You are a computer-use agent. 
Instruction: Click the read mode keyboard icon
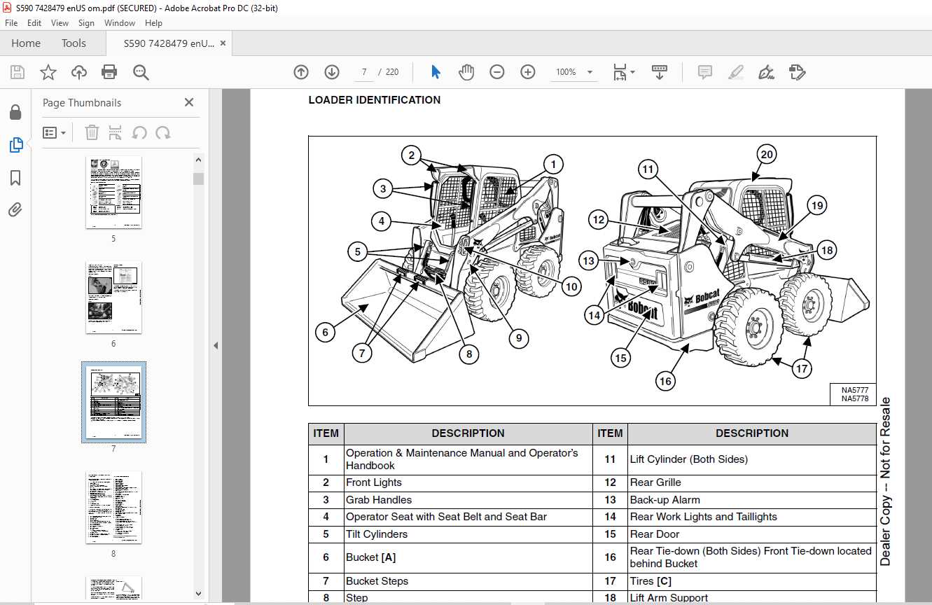pyautogui.click(x=660, y=72)
